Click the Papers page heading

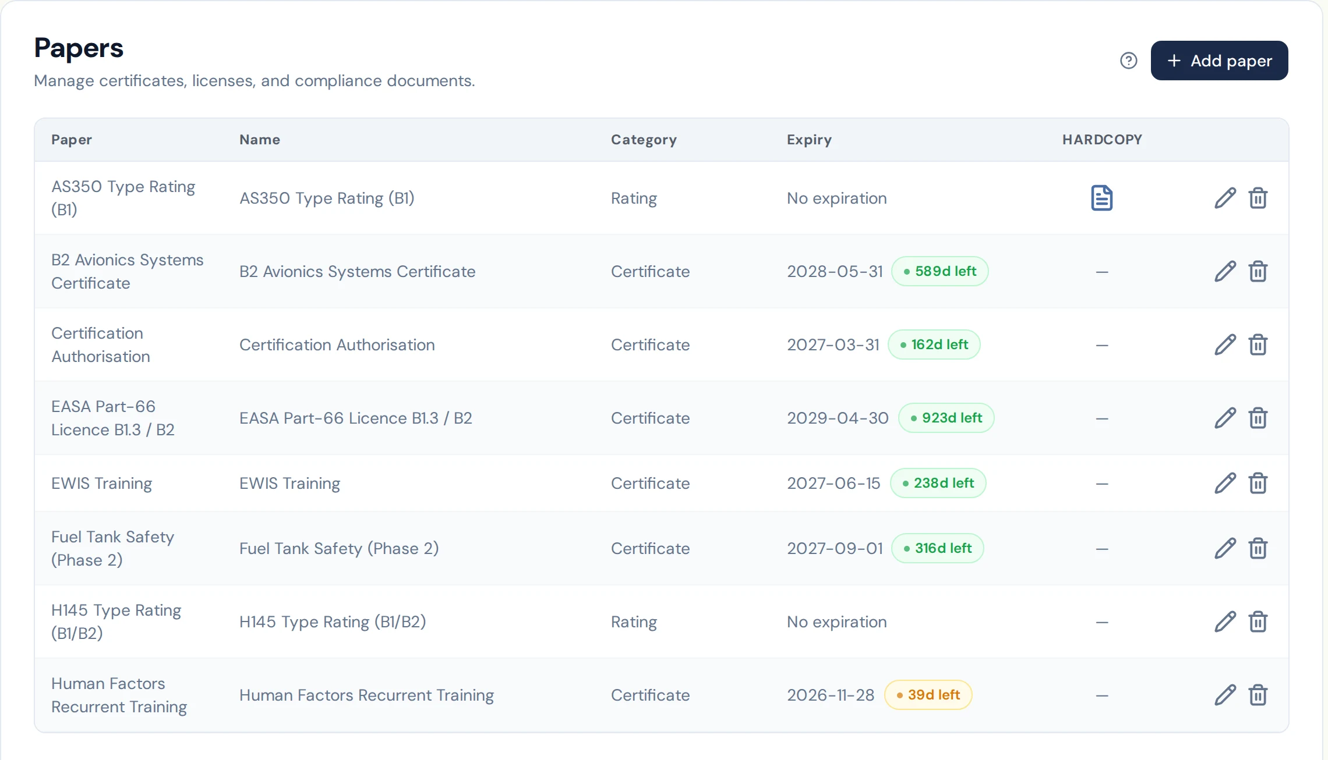[x=79, y=48]
